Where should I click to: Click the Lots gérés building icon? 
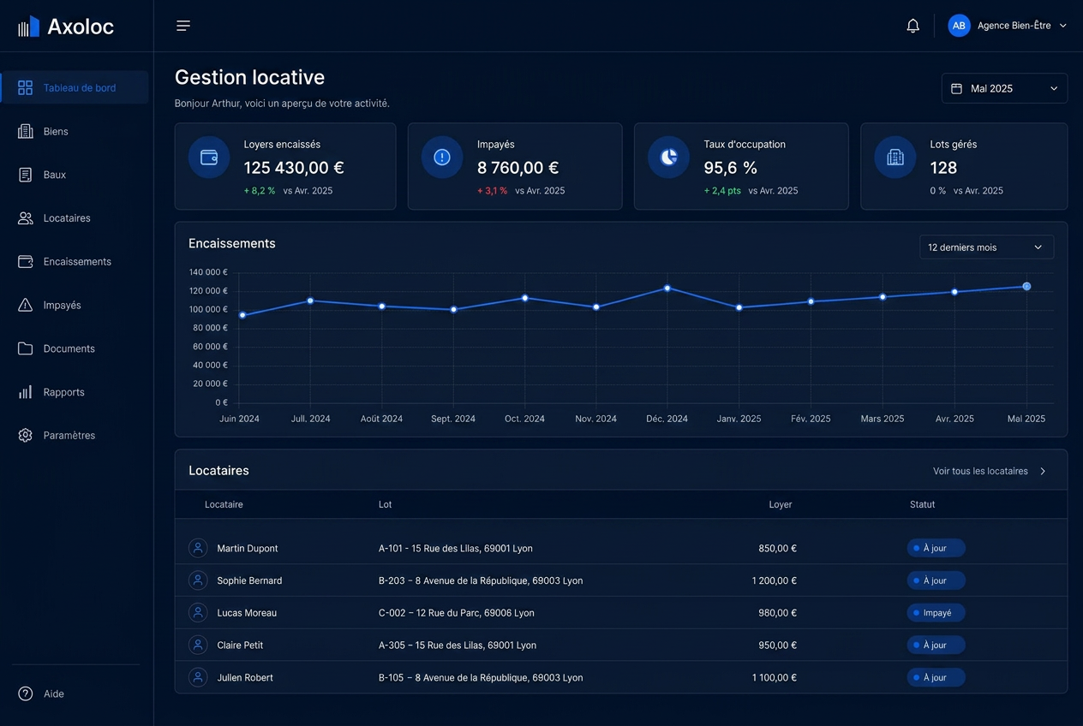tap(895, 158)
